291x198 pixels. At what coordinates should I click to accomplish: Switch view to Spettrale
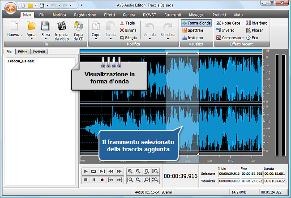point(193,30)
